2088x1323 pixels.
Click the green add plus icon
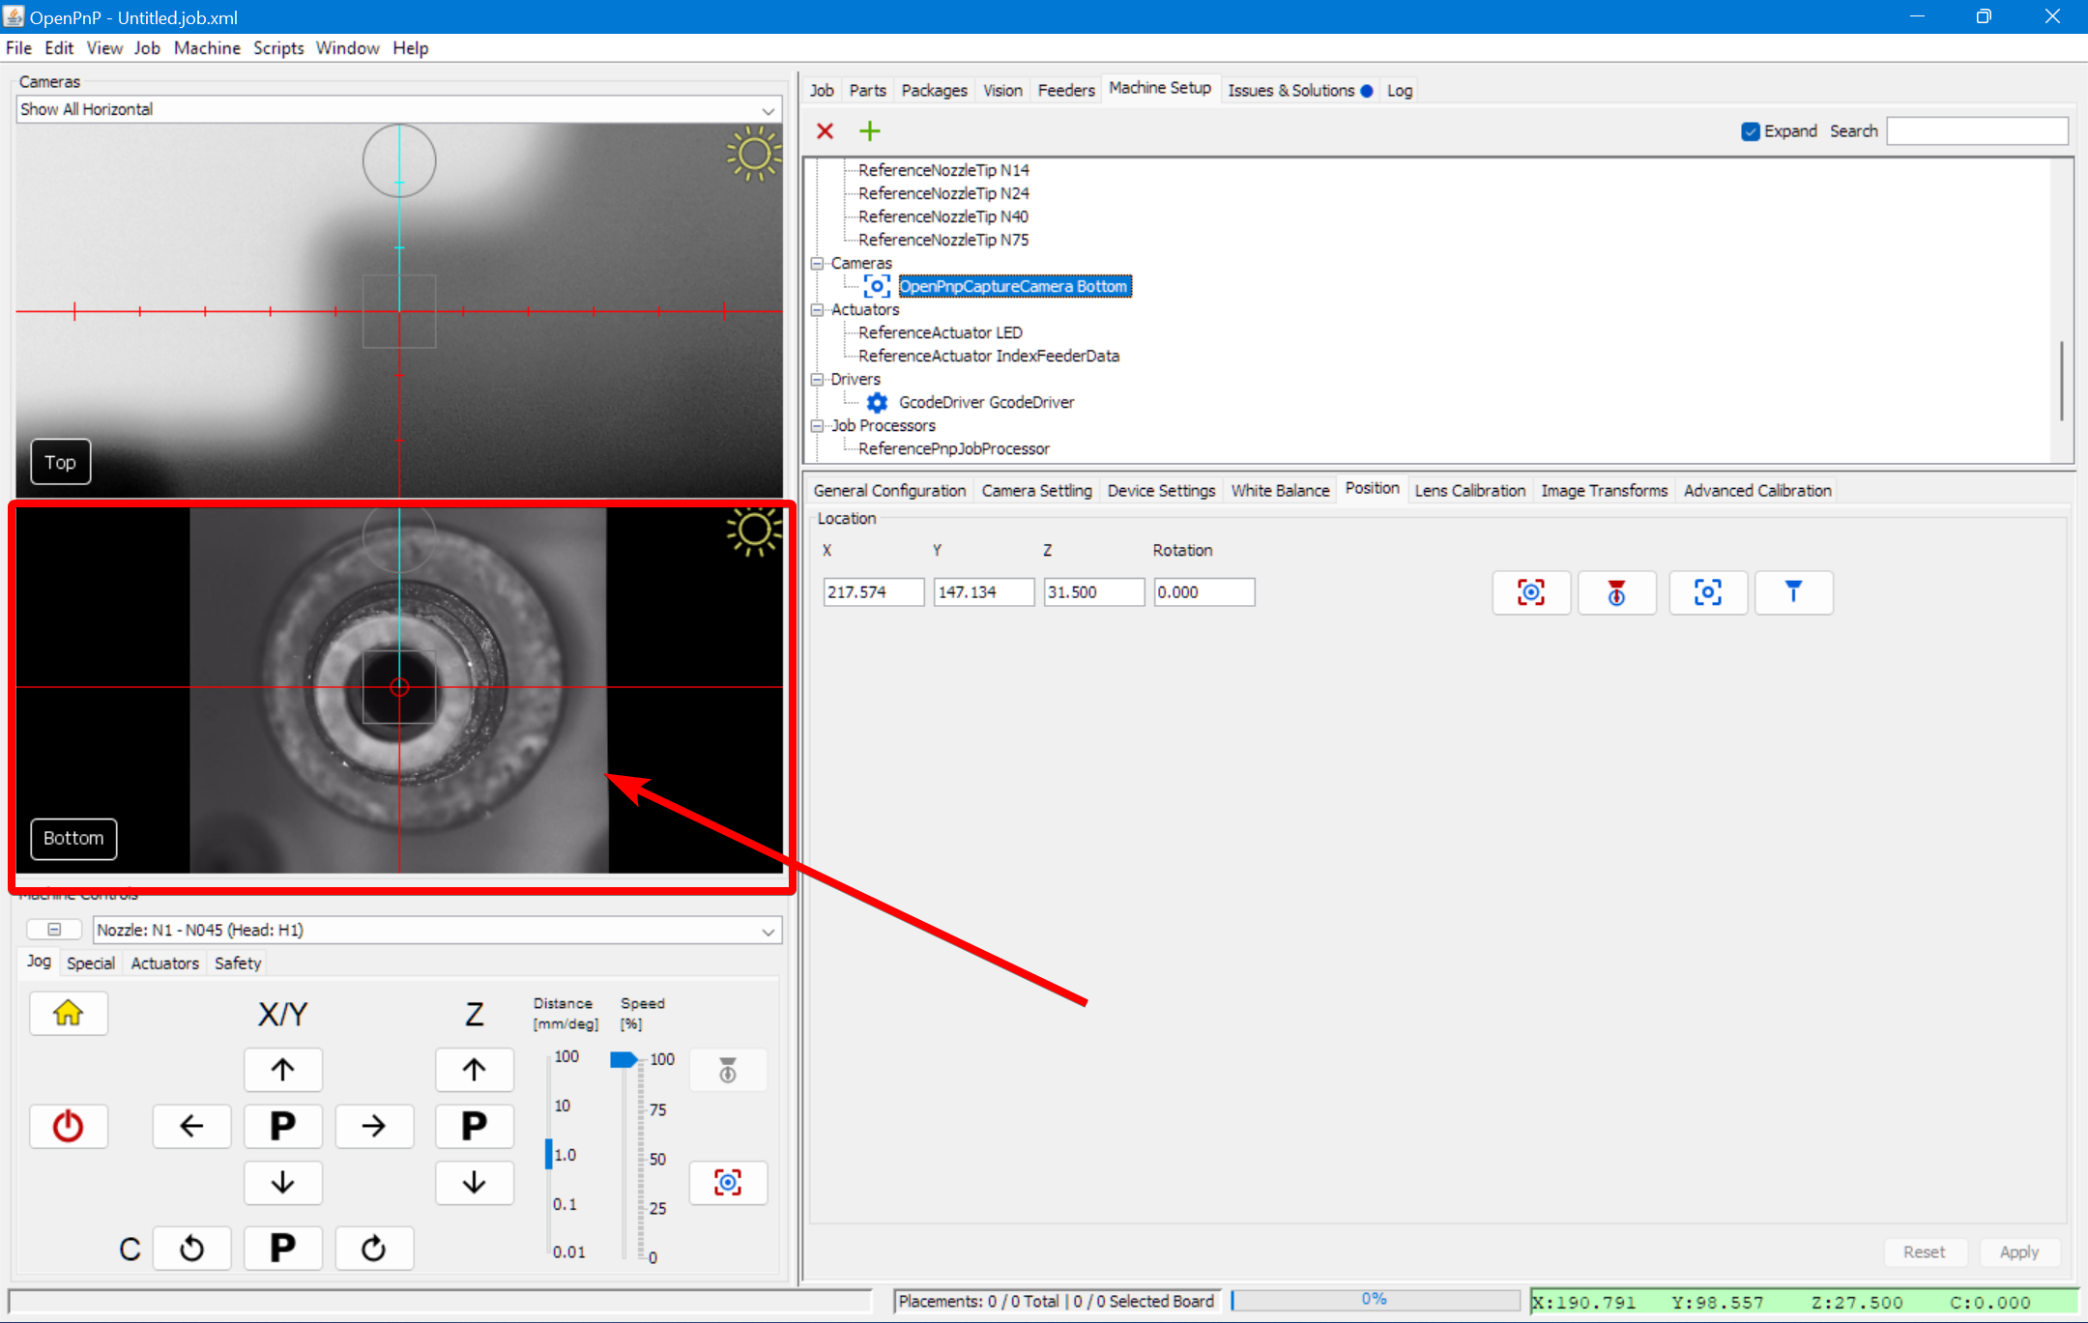[869, 131]
